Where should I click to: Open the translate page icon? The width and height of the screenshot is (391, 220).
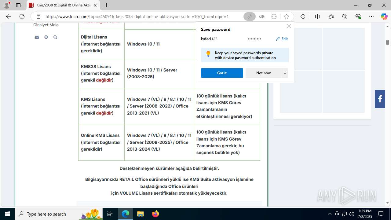pos(262,16)
